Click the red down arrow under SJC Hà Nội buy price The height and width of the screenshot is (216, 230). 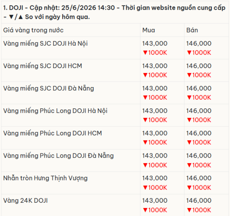pyautogui.click(x=145, y=53)
